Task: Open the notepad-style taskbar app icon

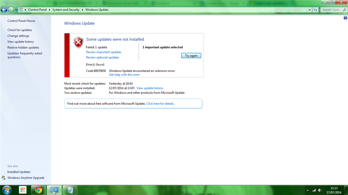Action: coord(70,190)
